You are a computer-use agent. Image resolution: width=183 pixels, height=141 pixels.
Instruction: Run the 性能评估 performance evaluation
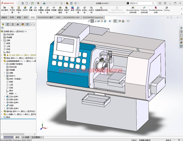pyautogui.click(x=66, y=10)
